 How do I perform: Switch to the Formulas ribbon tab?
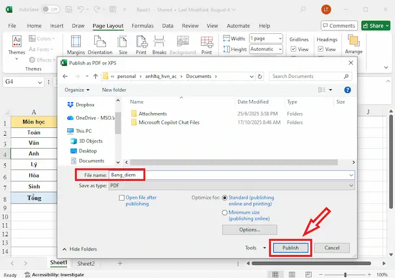[x=143, y=26]
